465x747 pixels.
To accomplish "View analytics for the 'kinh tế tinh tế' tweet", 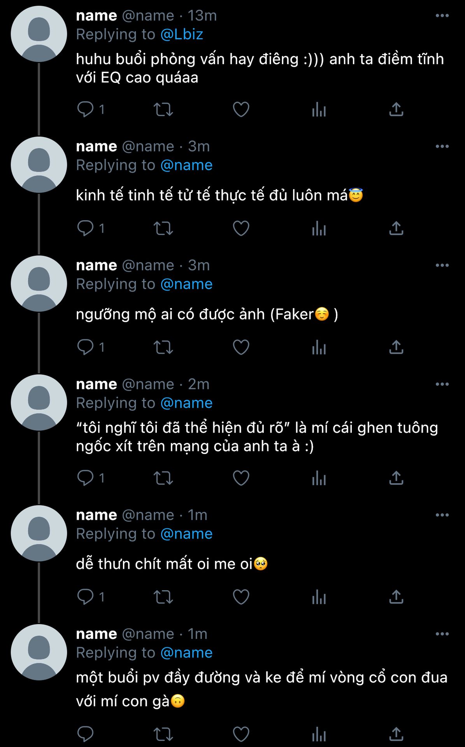I will (319, 228).
